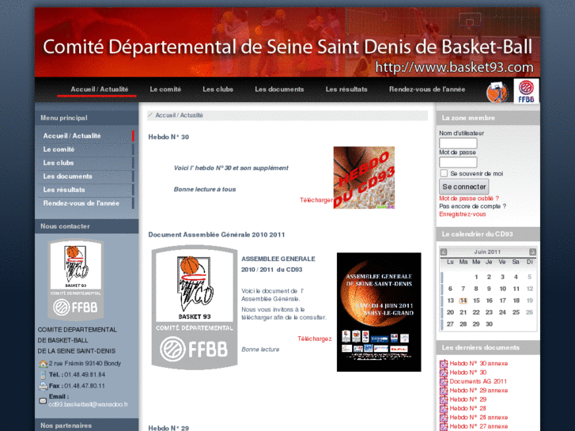Focus the 'Mot de passe' input field

[x=458, y=162]
